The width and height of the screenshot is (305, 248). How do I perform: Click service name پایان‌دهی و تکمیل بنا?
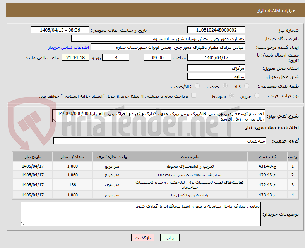point(189,195)
